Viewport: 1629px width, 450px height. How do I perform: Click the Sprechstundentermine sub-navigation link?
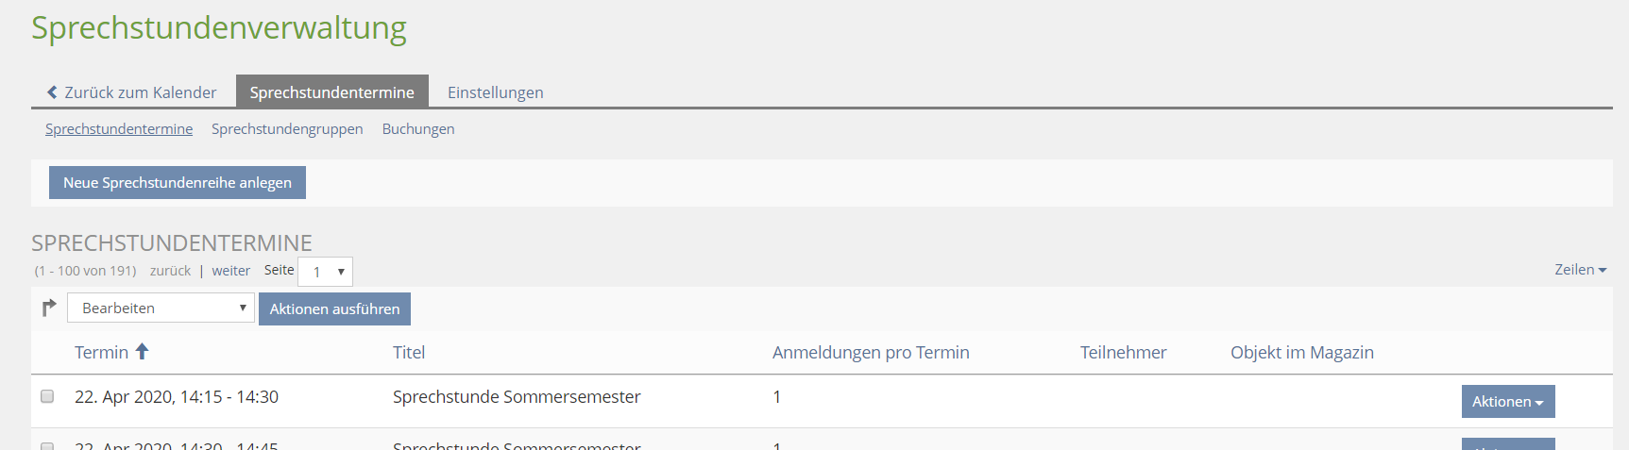coord(119,129)
